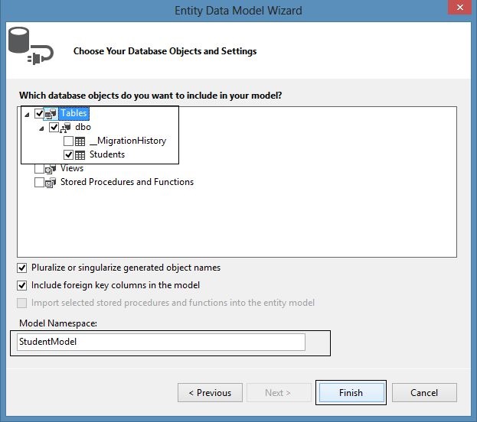The height and width of the screenshot is (422, 477).
Task: Check the Views checkbox
Action: click(x=39, y=168)
